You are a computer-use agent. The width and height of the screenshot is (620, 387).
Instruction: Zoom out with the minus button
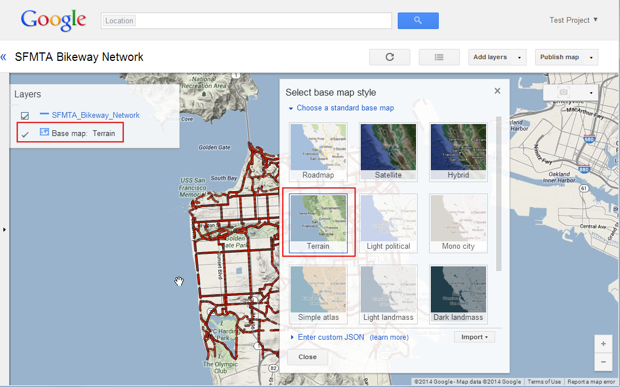click(x=603, y=361)
